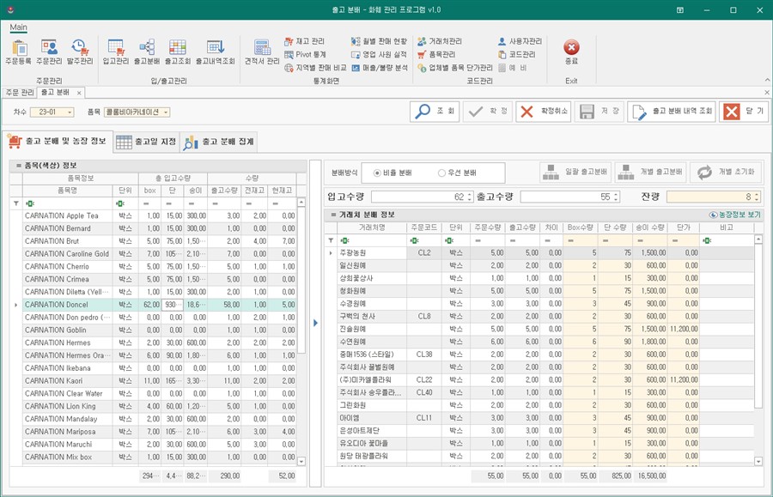
Task: Click filter icon in 거래처 table filter row
Action: 331,240
